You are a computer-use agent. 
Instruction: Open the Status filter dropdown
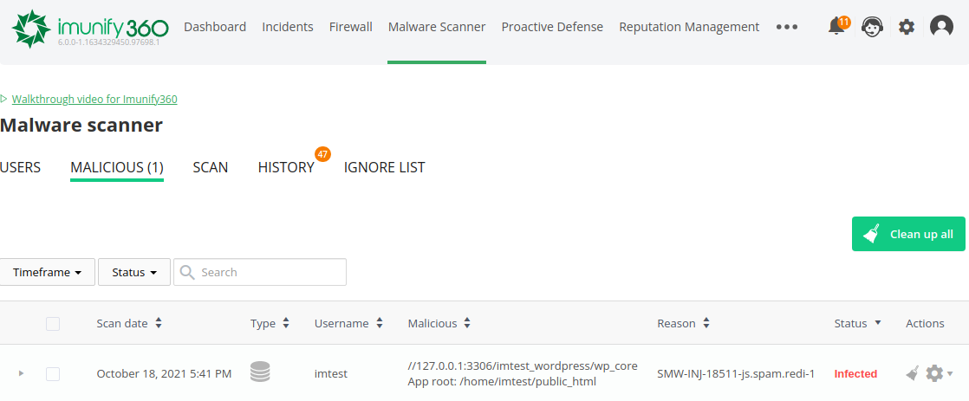pyautogui.click(x=133, y=272)
